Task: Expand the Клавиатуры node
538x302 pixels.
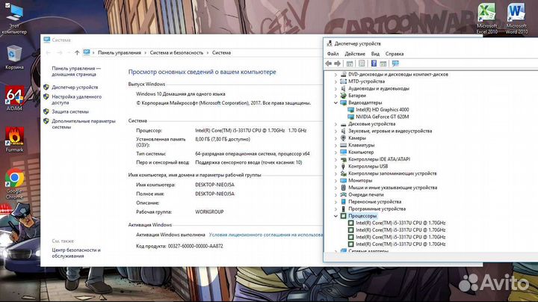Action: coord(336,145)
